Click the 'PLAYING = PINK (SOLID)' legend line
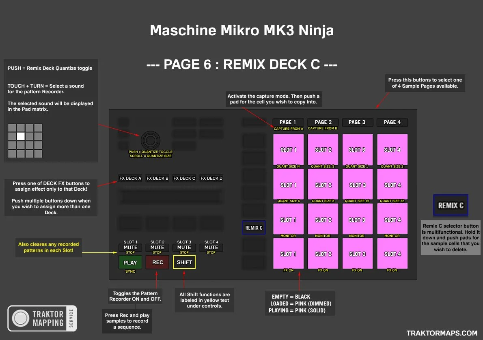The image size is (483, 340). click(297, 310)
